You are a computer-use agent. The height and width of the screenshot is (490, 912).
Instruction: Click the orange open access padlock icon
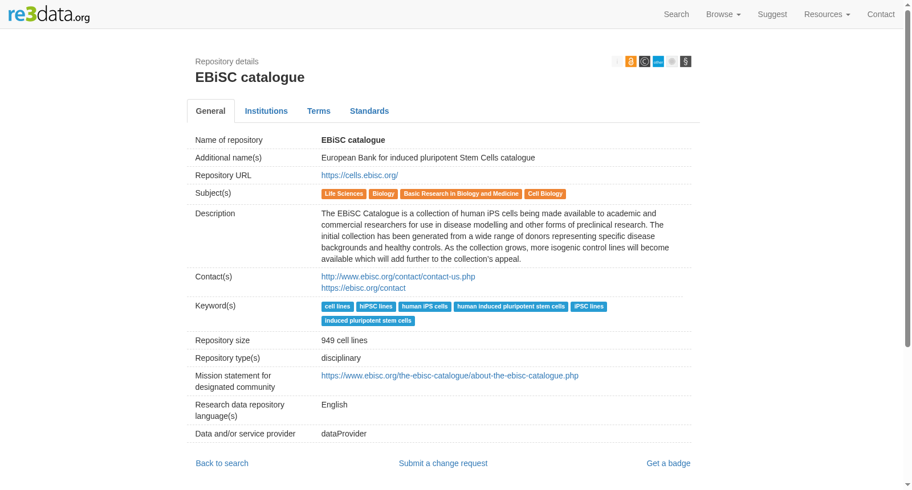[630, 61]
